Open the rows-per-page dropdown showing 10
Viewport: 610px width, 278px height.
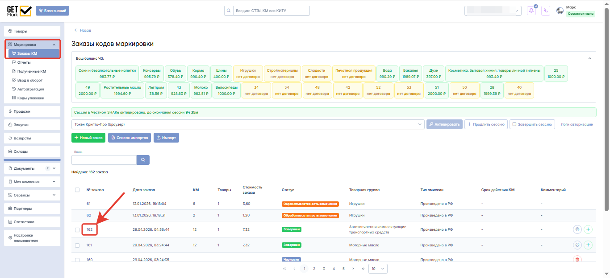coord(378,269)
